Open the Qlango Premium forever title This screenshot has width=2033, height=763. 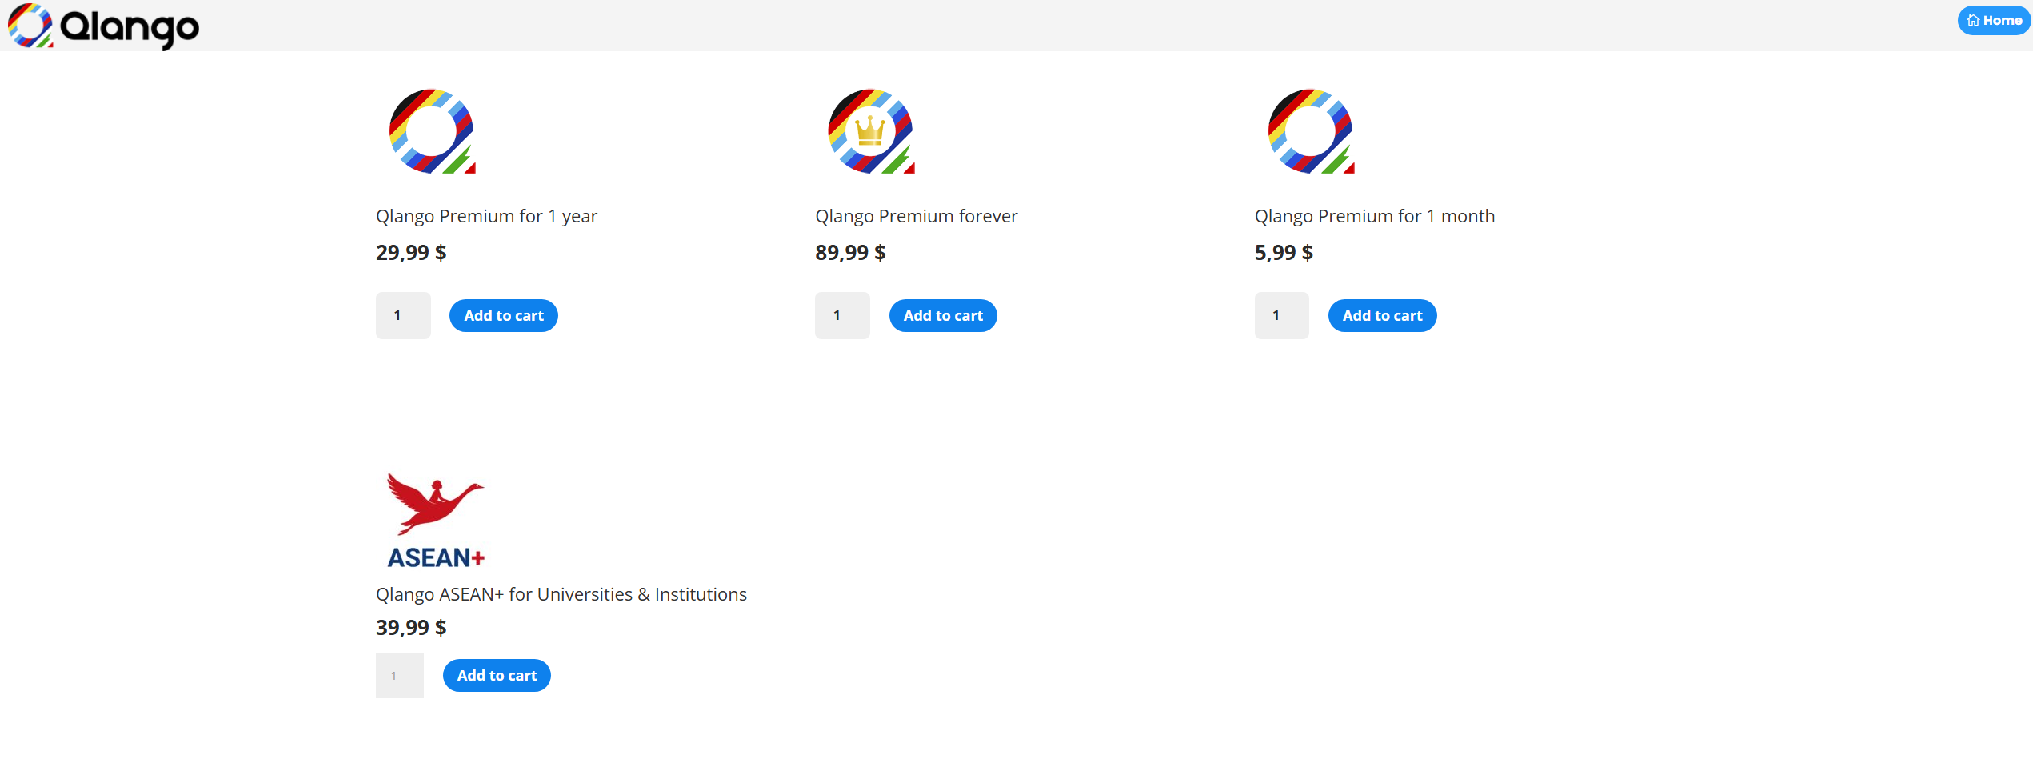916,216
